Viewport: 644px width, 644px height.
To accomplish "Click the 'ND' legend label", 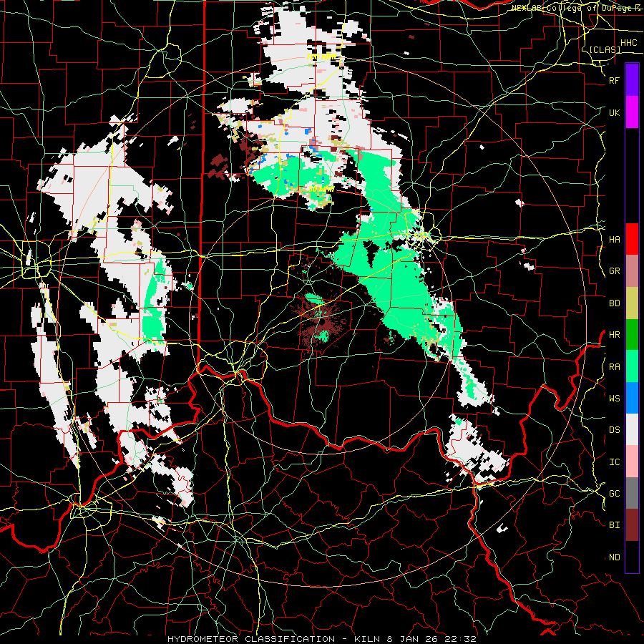I will (x=614, y=557).
